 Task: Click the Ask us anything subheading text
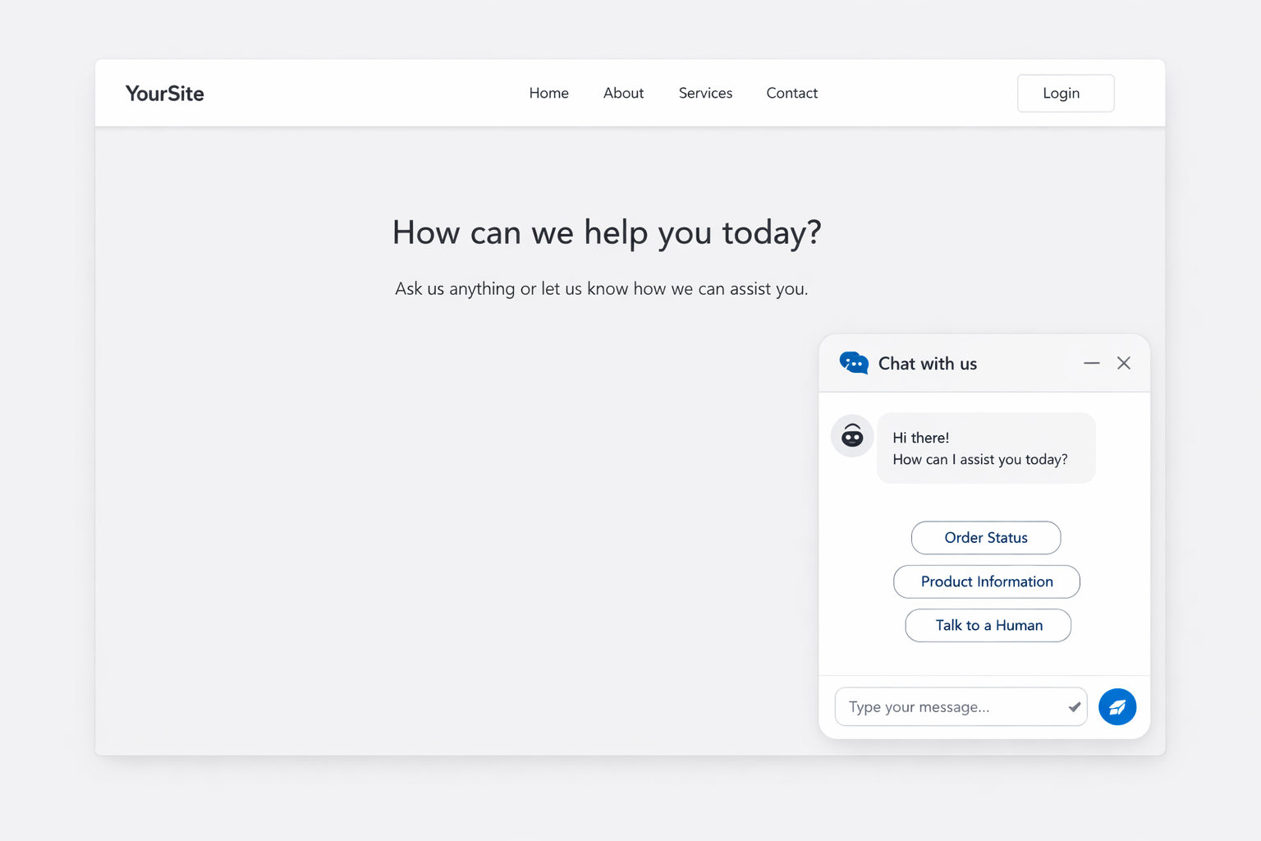tap(601, 289)
